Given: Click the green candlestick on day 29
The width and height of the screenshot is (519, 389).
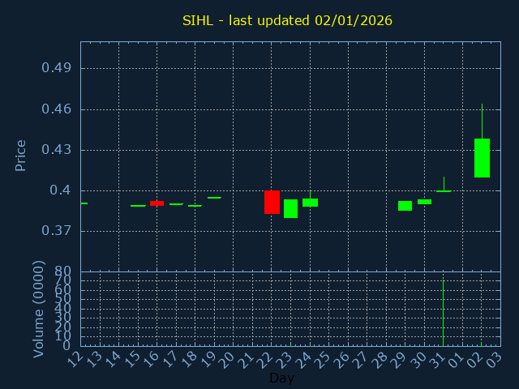Looking at the screenshot, I should (405, 206).
